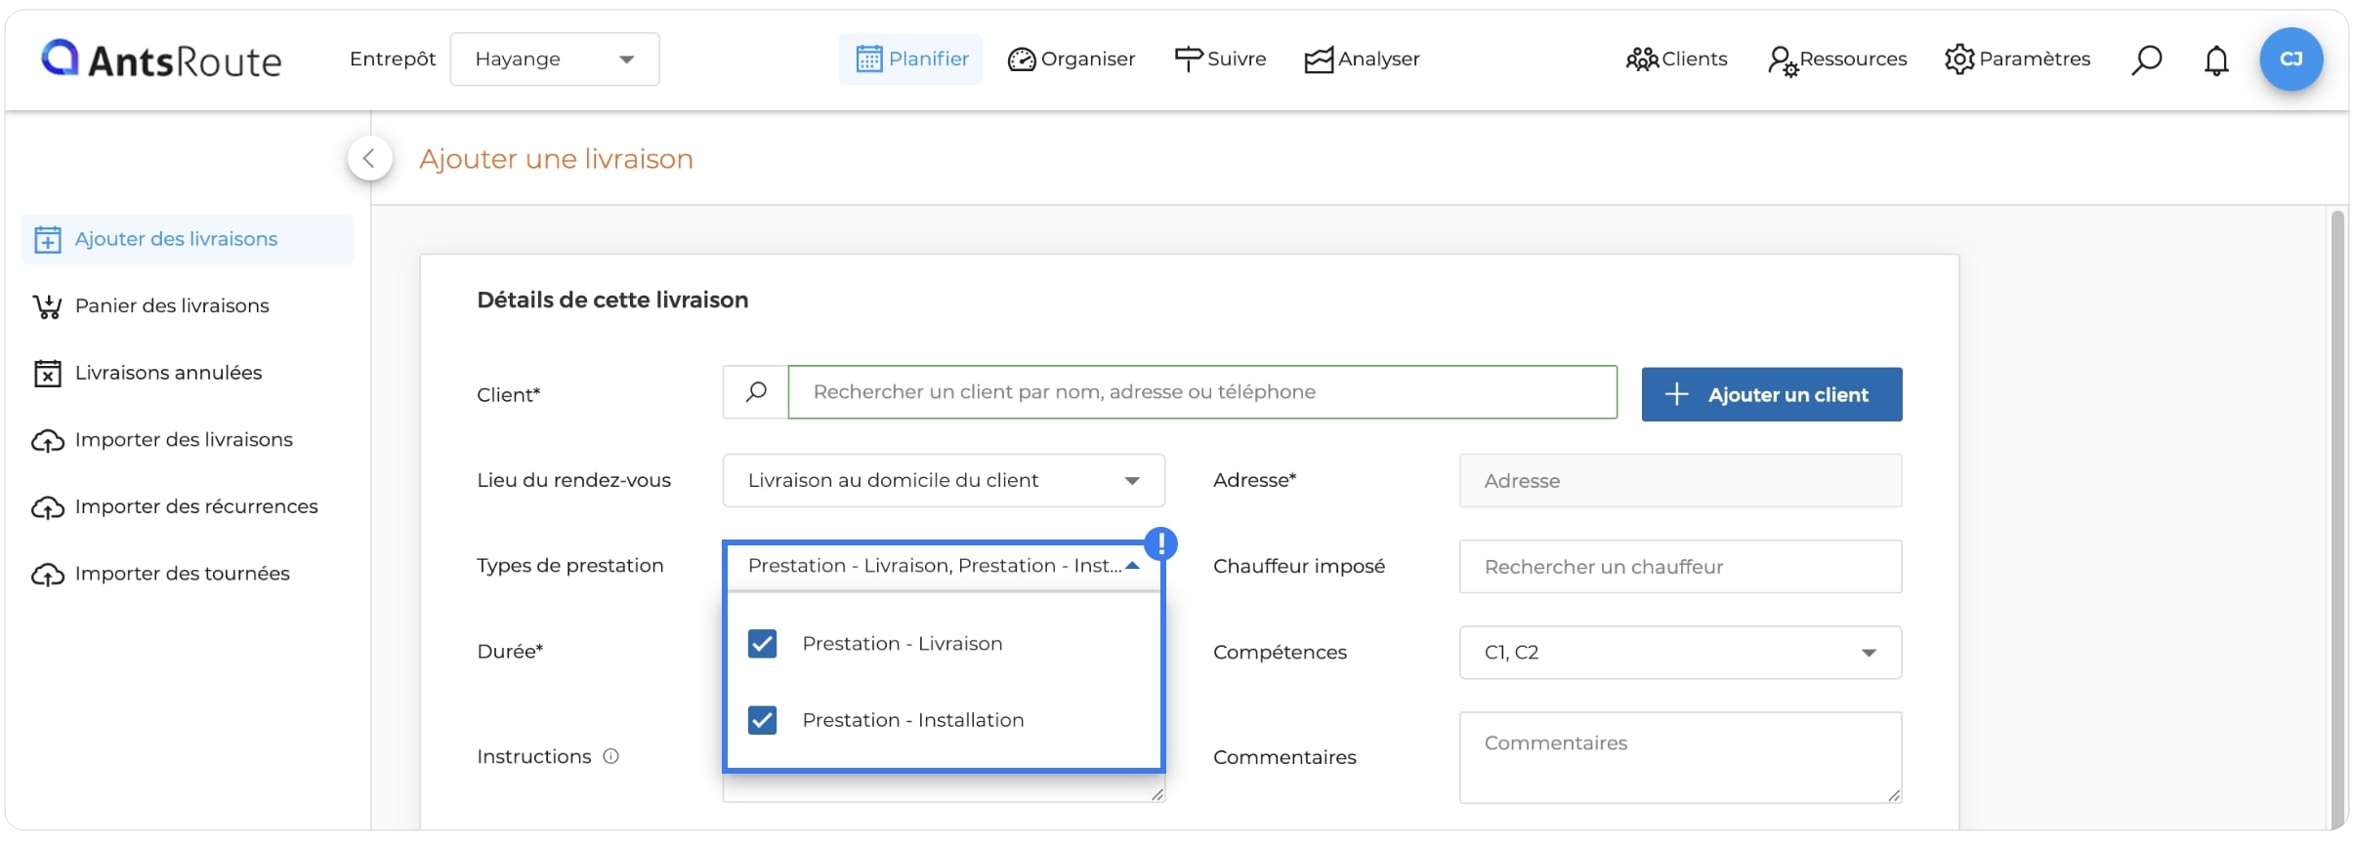Expand the Lieu du rendez-vous dropdown

(x=944, y=480)
